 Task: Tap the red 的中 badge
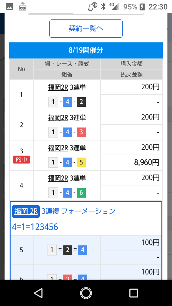[x=21, y=160]
